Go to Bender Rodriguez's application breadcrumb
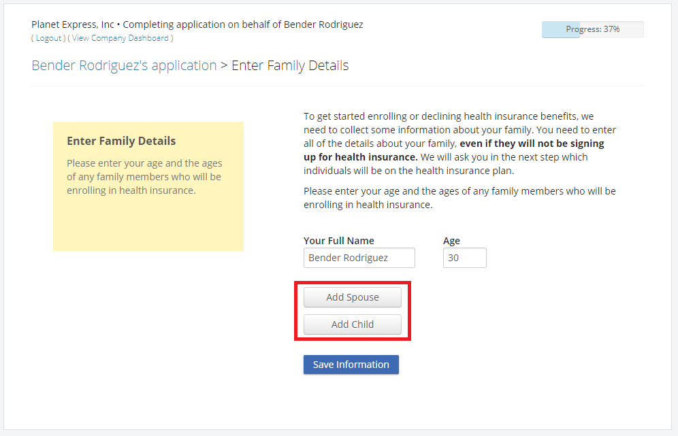The height and width of the screenshot is (436, 678). tap(124, 66)
